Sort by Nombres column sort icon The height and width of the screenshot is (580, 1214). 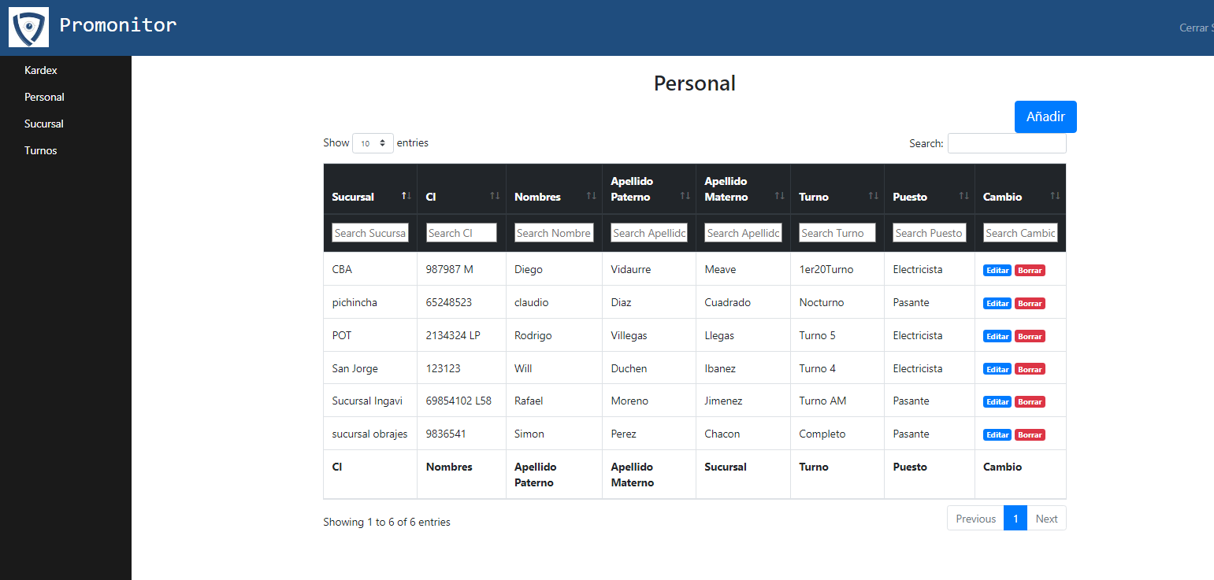click(591, 195)
